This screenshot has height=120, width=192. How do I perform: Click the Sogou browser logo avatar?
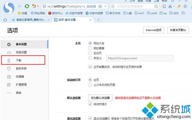click(9, 8)
